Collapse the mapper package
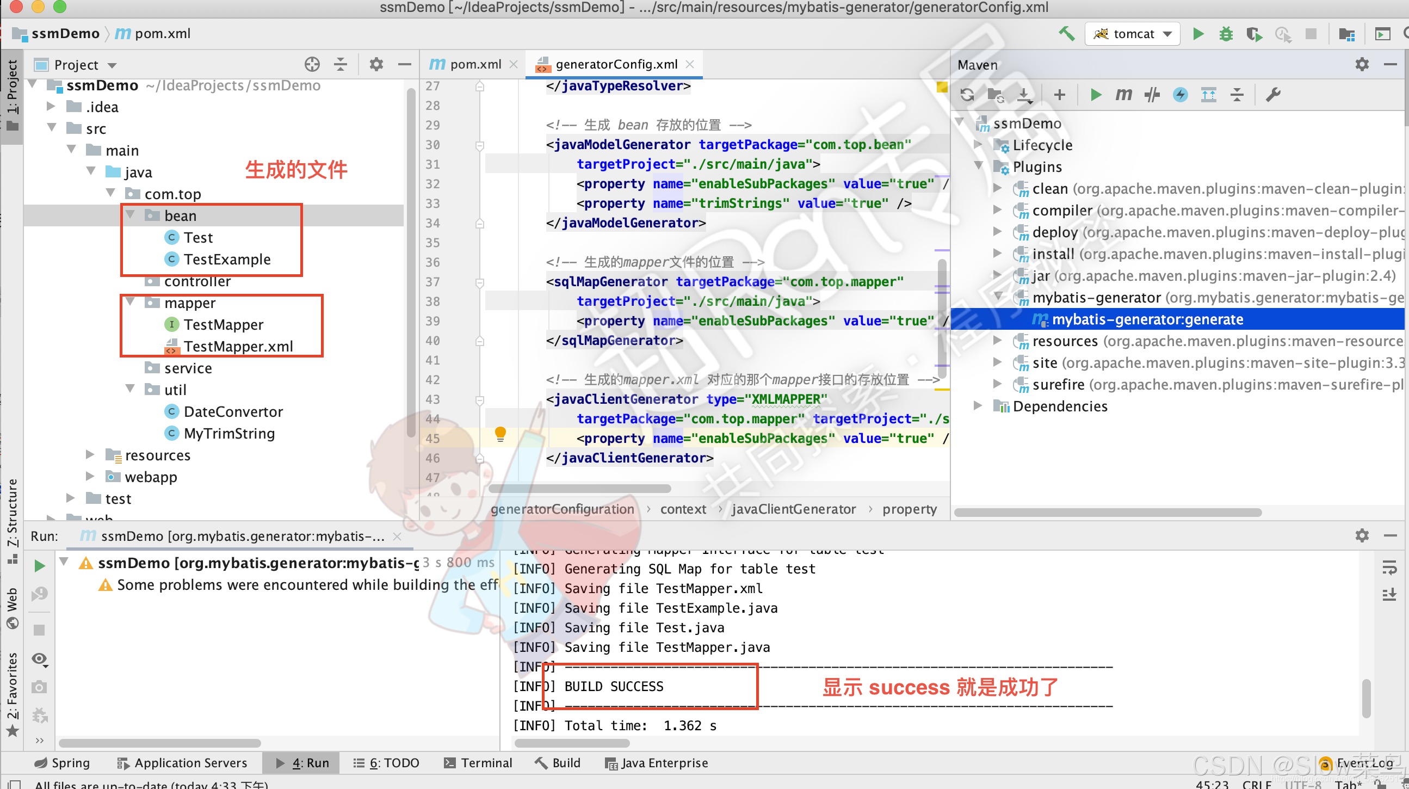1409x789 pixels. pyautogui.click(x=130, y=301)
